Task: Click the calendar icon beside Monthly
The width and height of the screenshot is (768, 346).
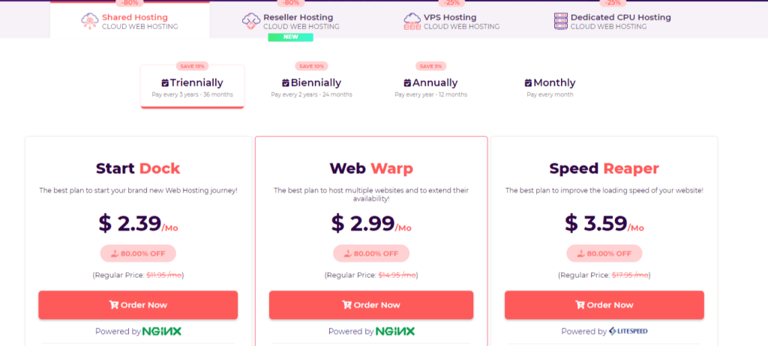Action: pyautogui.click(x=528, y=83)
